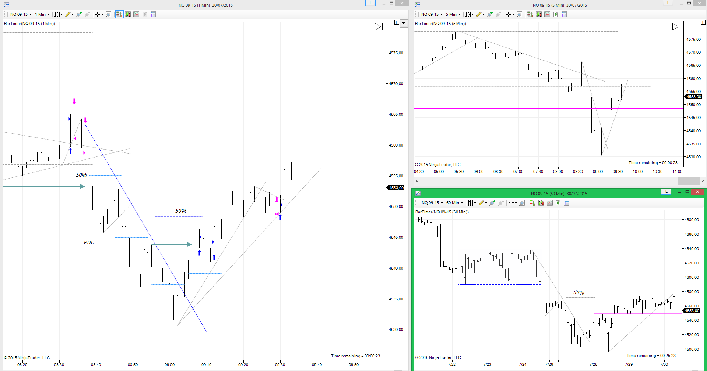This screenshot has height=371, width=707.
Task: Open the down-arrow menu in 1 Min chart corner
Action: (404, 23)
